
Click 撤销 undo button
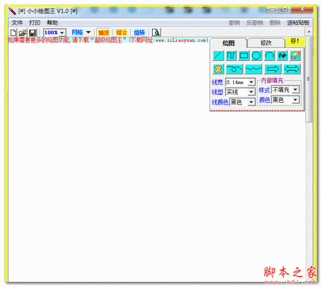coord(234,23)
